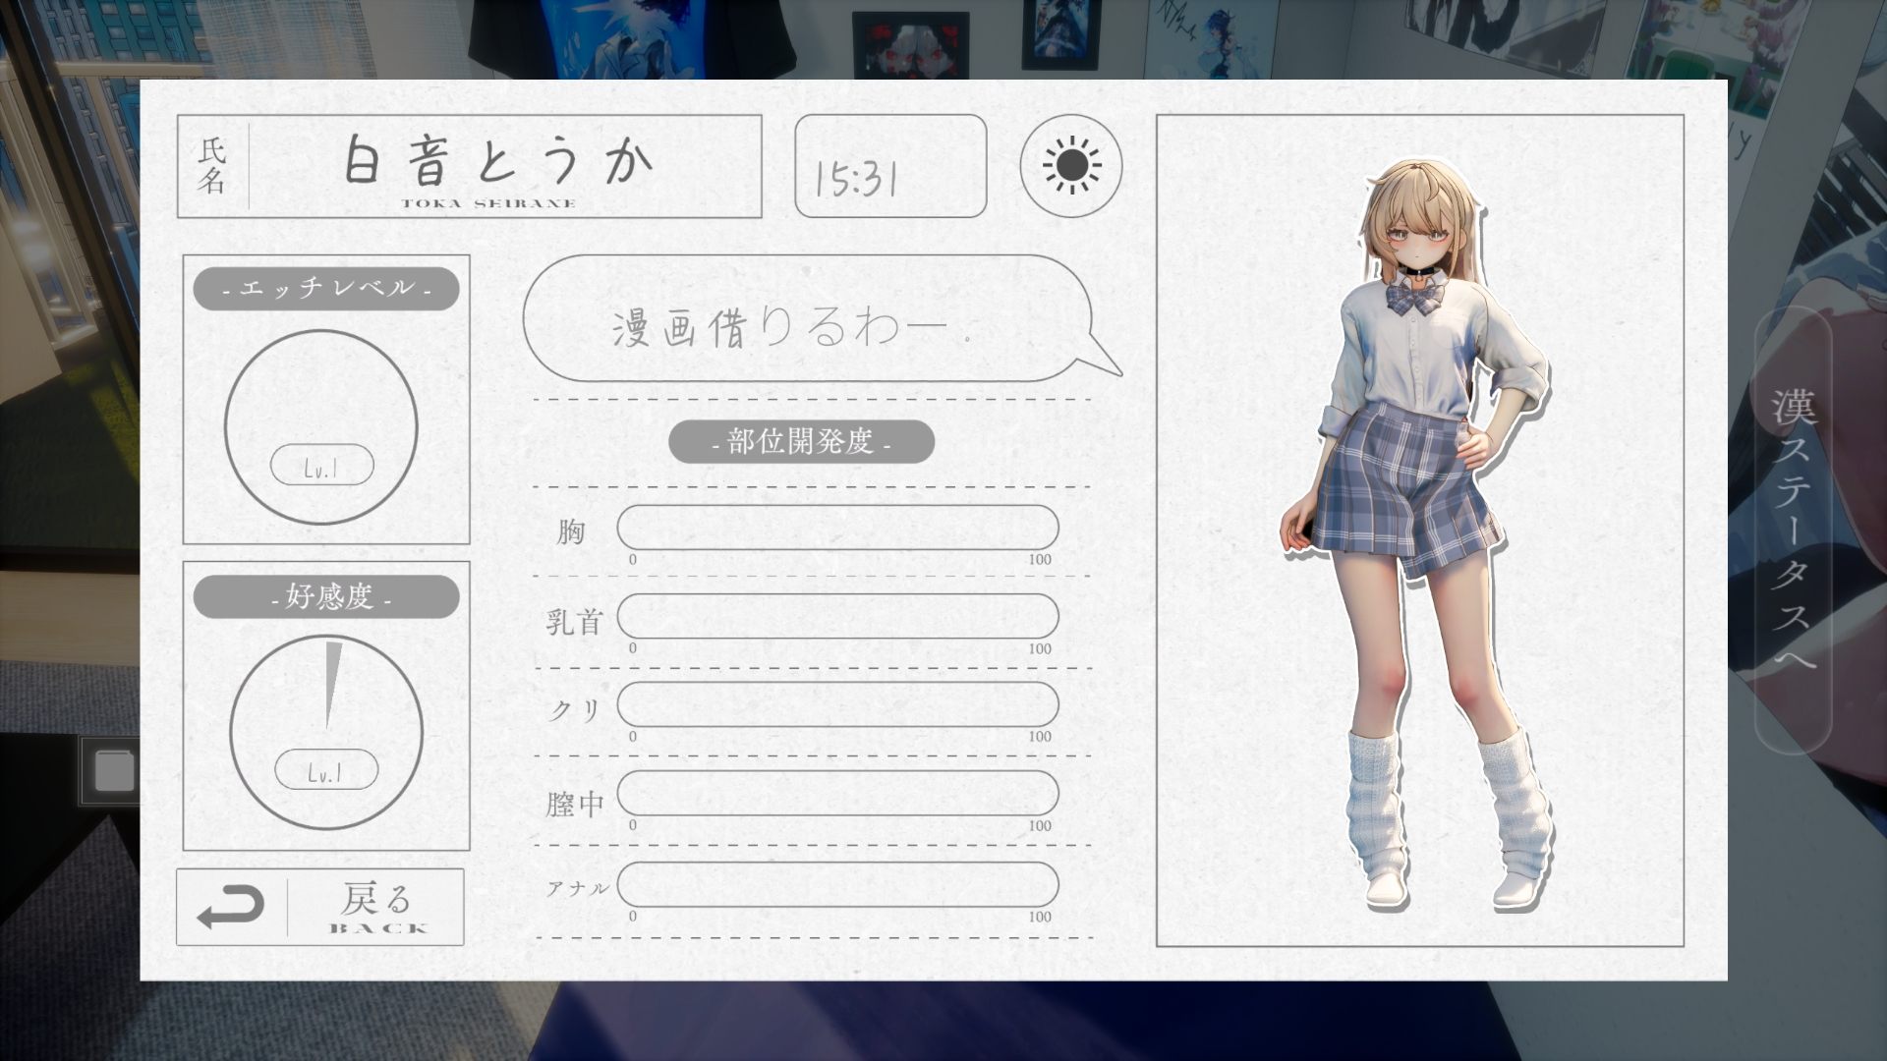Click the gray folder icon at left edge

click(x=113, y=771)
